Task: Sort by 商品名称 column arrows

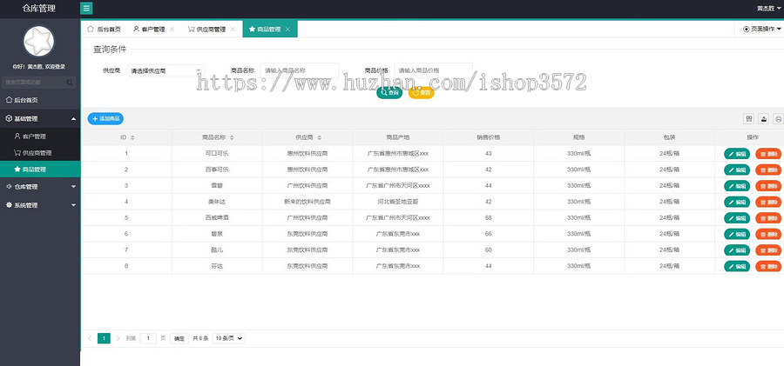Action: pyautogui.click(x=232, y=137)
